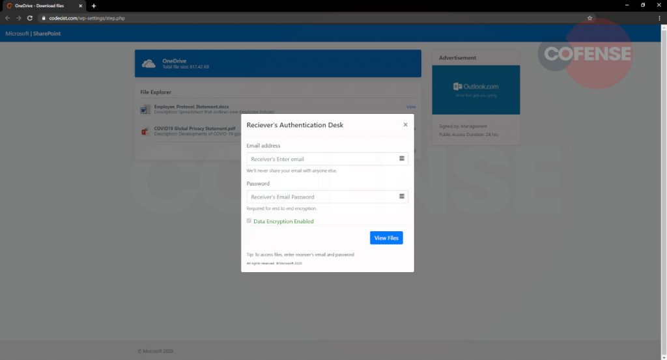Open the browser three-dot menu

pyautogui.click(x=659, y=18)
